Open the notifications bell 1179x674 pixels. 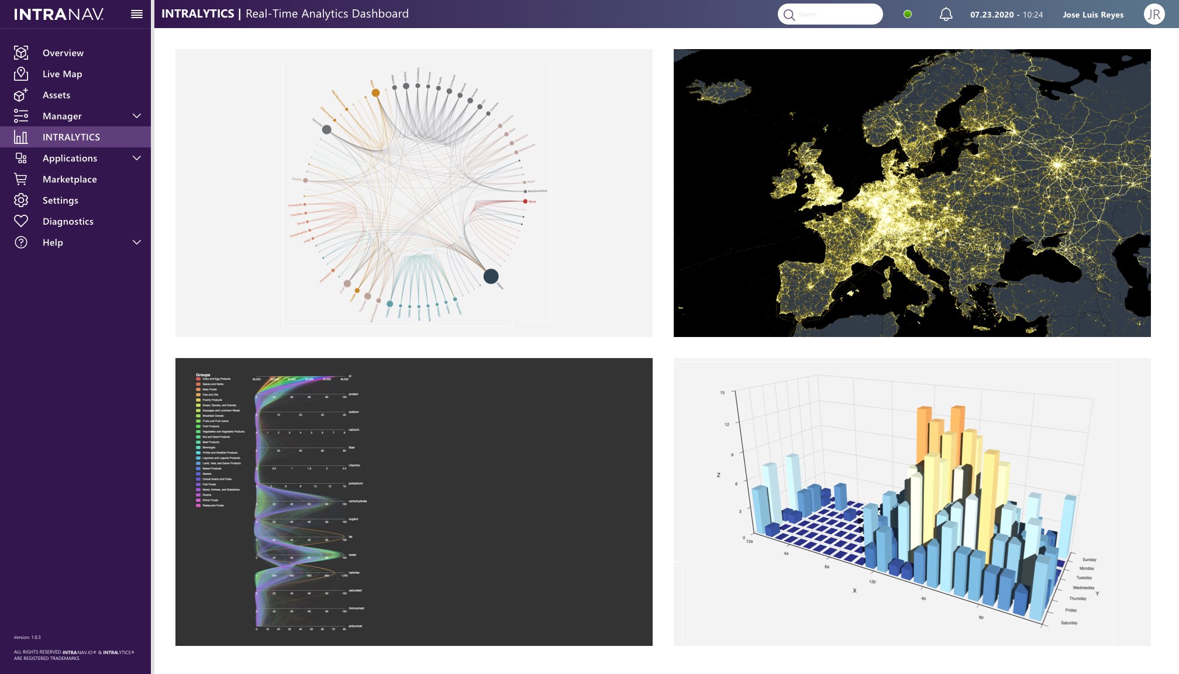point(946,14)
